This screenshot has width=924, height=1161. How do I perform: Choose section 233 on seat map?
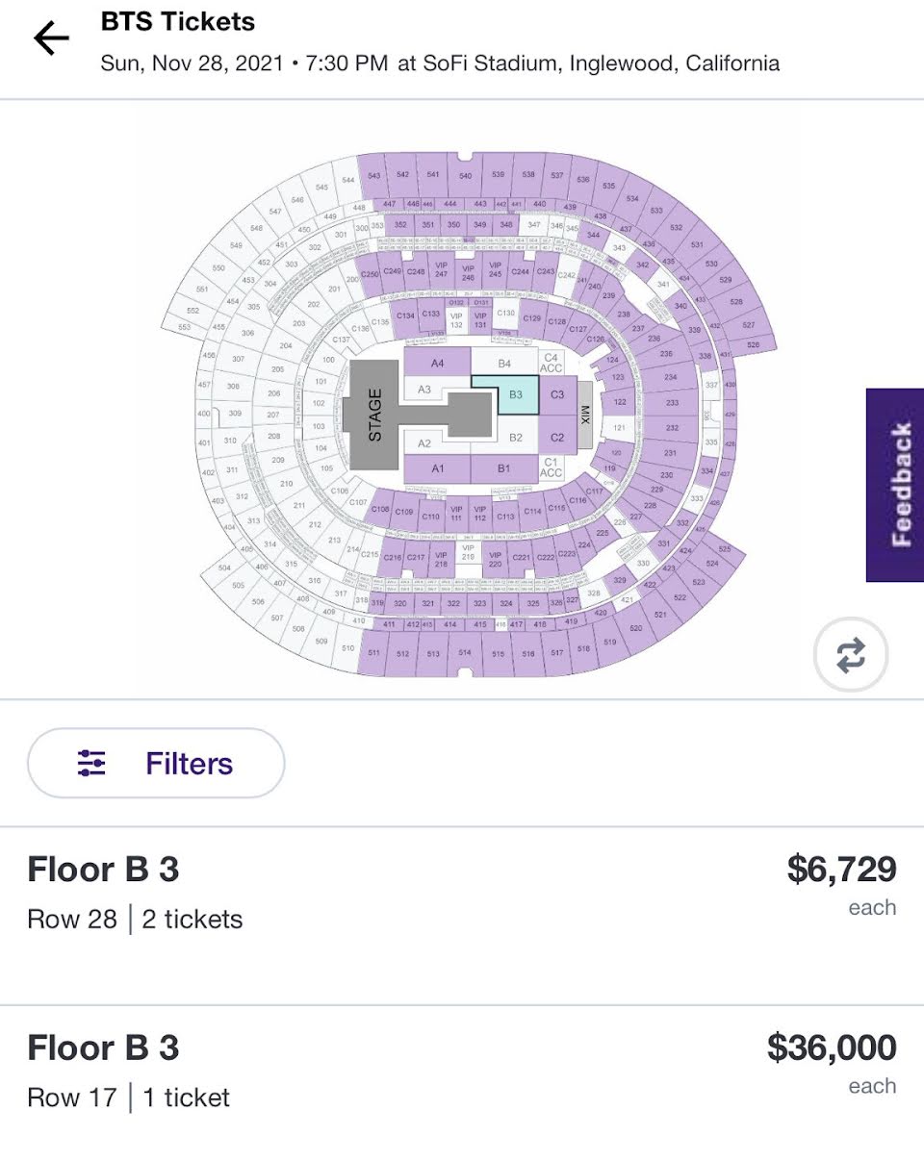[672, 402]
